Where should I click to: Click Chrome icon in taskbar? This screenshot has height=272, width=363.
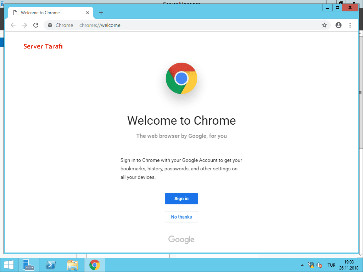point(94,265)
